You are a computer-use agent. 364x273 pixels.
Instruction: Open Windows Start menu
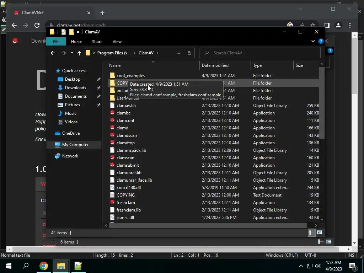9,266
